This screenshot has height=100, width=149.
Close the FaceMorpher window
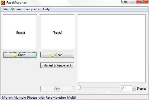coord(142,2)
